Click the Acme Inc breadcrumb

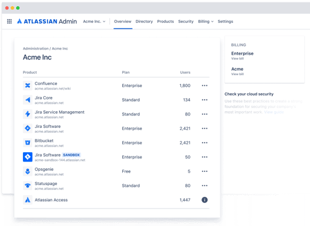click(60, 48)
